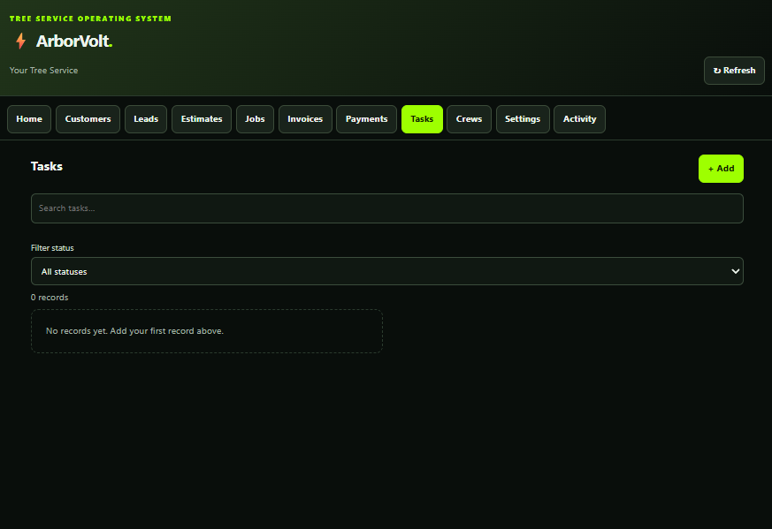The height and width of the screenshot is (529, 772).
Task: Select the Jobs tab
Action: (255, 119)
